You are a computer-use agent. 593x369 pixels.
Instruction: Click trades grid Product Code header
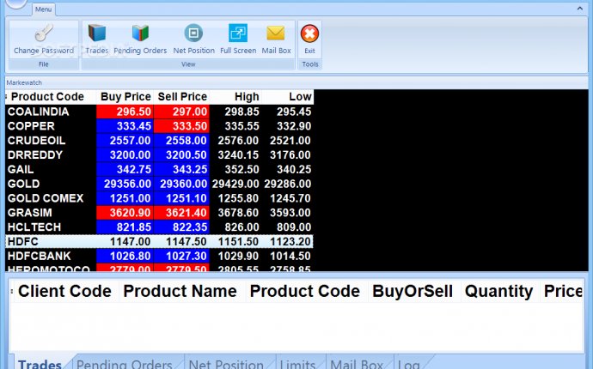(x=305, y=291)
